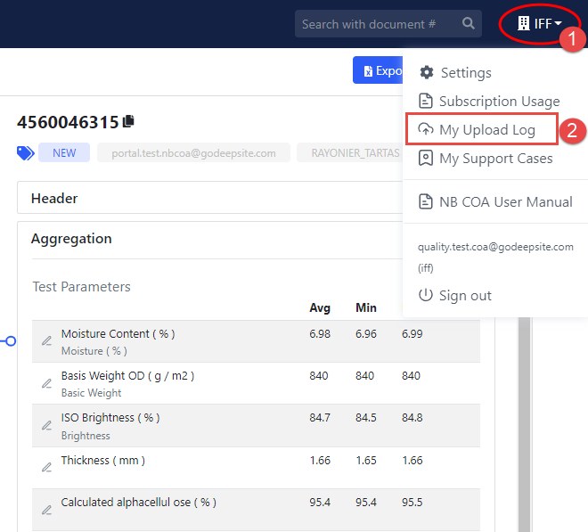
Task: Click the search magnifier icon
Action: 469,24
